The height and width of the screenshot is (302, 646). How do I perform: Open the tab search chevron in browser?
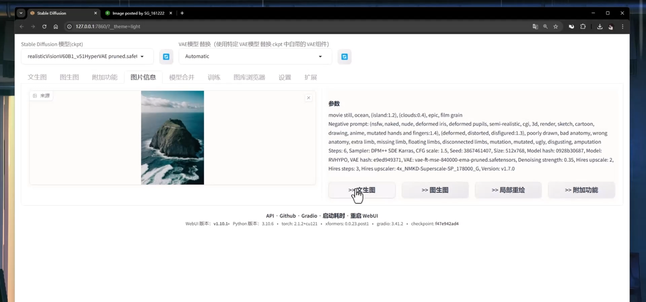(21, 13)
